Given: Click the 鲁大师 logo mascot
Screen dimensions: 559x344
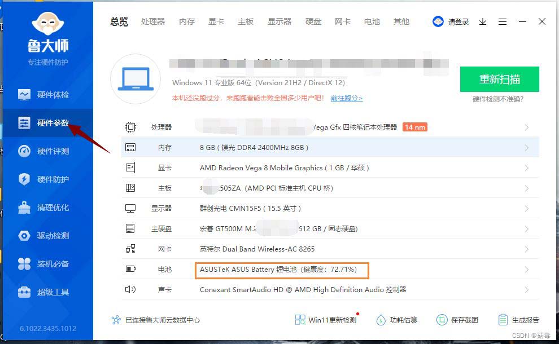Looking at the screenshot, I should click(48, 24).
